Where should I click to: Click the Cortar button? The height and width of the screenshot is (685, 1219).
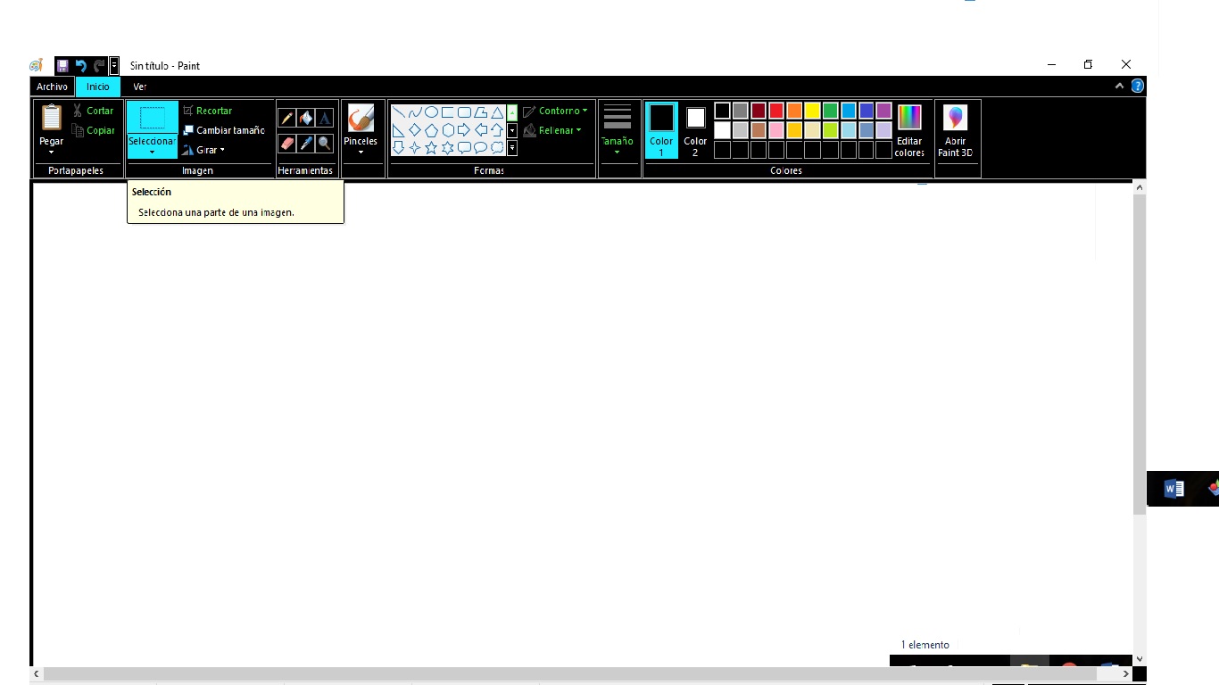tap(93, 111)
